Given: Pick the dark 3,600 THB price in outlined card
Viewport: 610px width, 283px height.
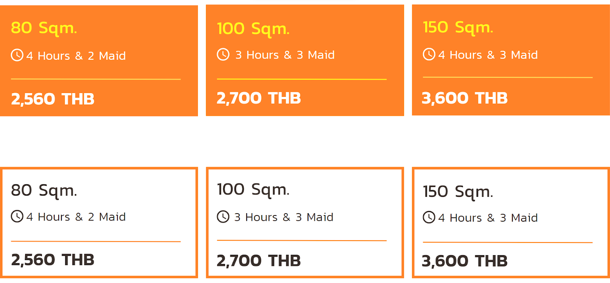Looking at the screenshot, I should (x=464, y=261).
